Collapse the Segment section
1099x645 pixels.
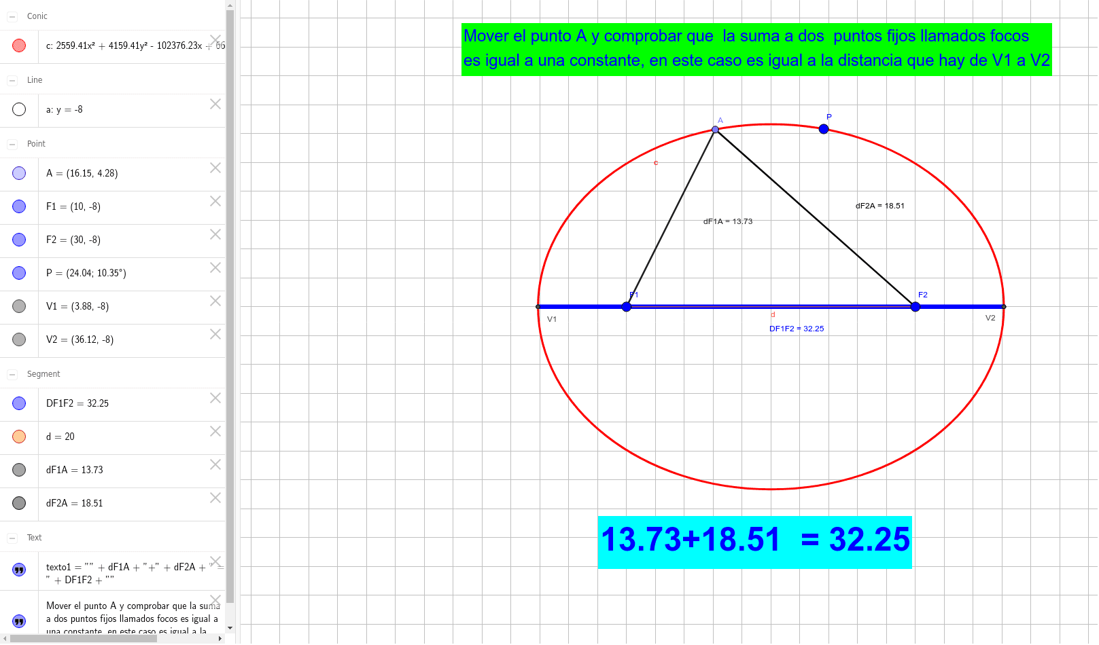pyautogui.click(x=12, y=374)
